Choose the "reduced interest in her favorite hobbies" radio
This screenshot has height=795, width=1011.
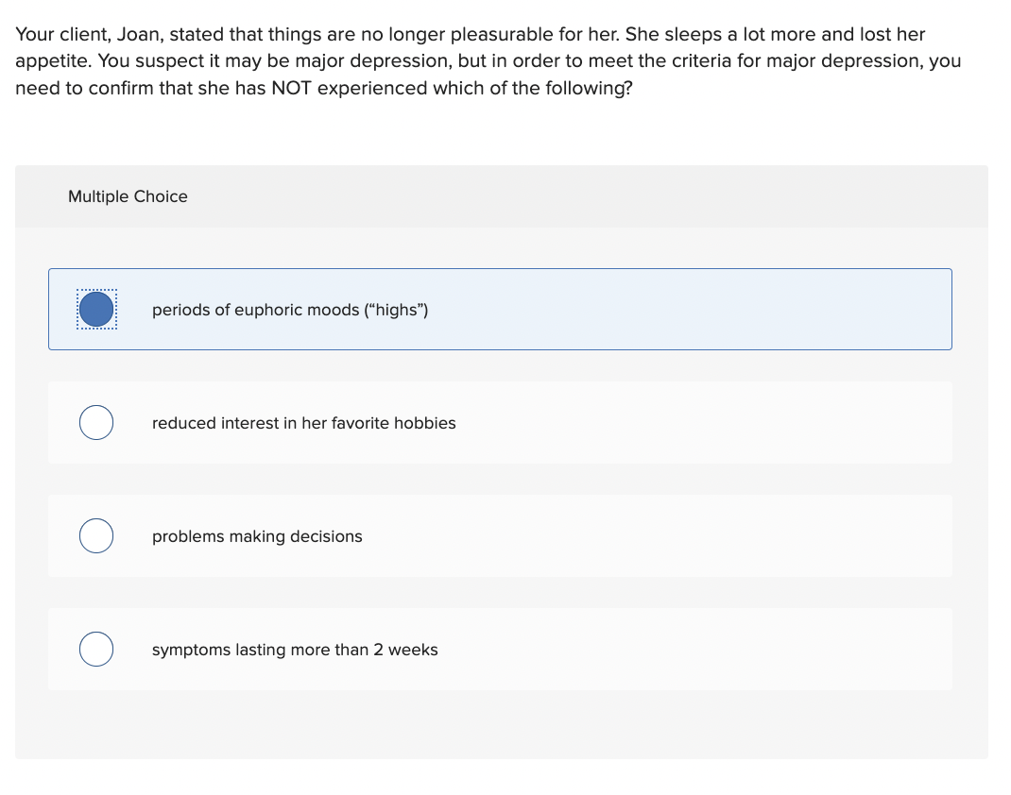(x=96, y=423)
